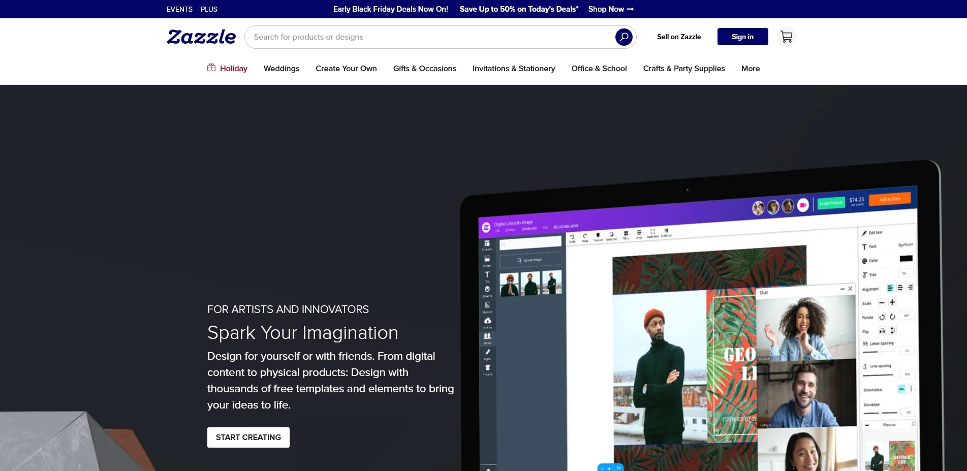Select the Weddings menu item

click(281, 69)
